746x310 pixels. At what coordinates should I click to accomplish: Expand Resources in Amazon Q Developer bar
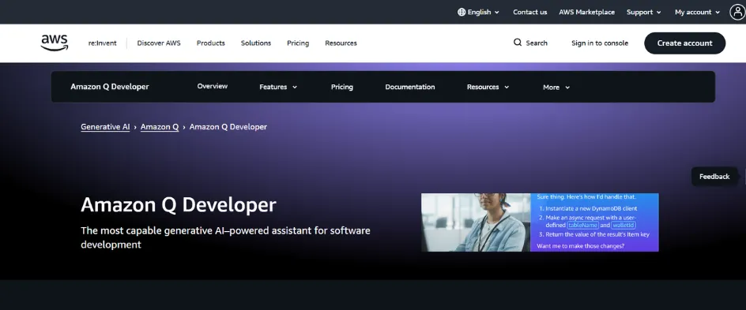(x=488, y=87)
